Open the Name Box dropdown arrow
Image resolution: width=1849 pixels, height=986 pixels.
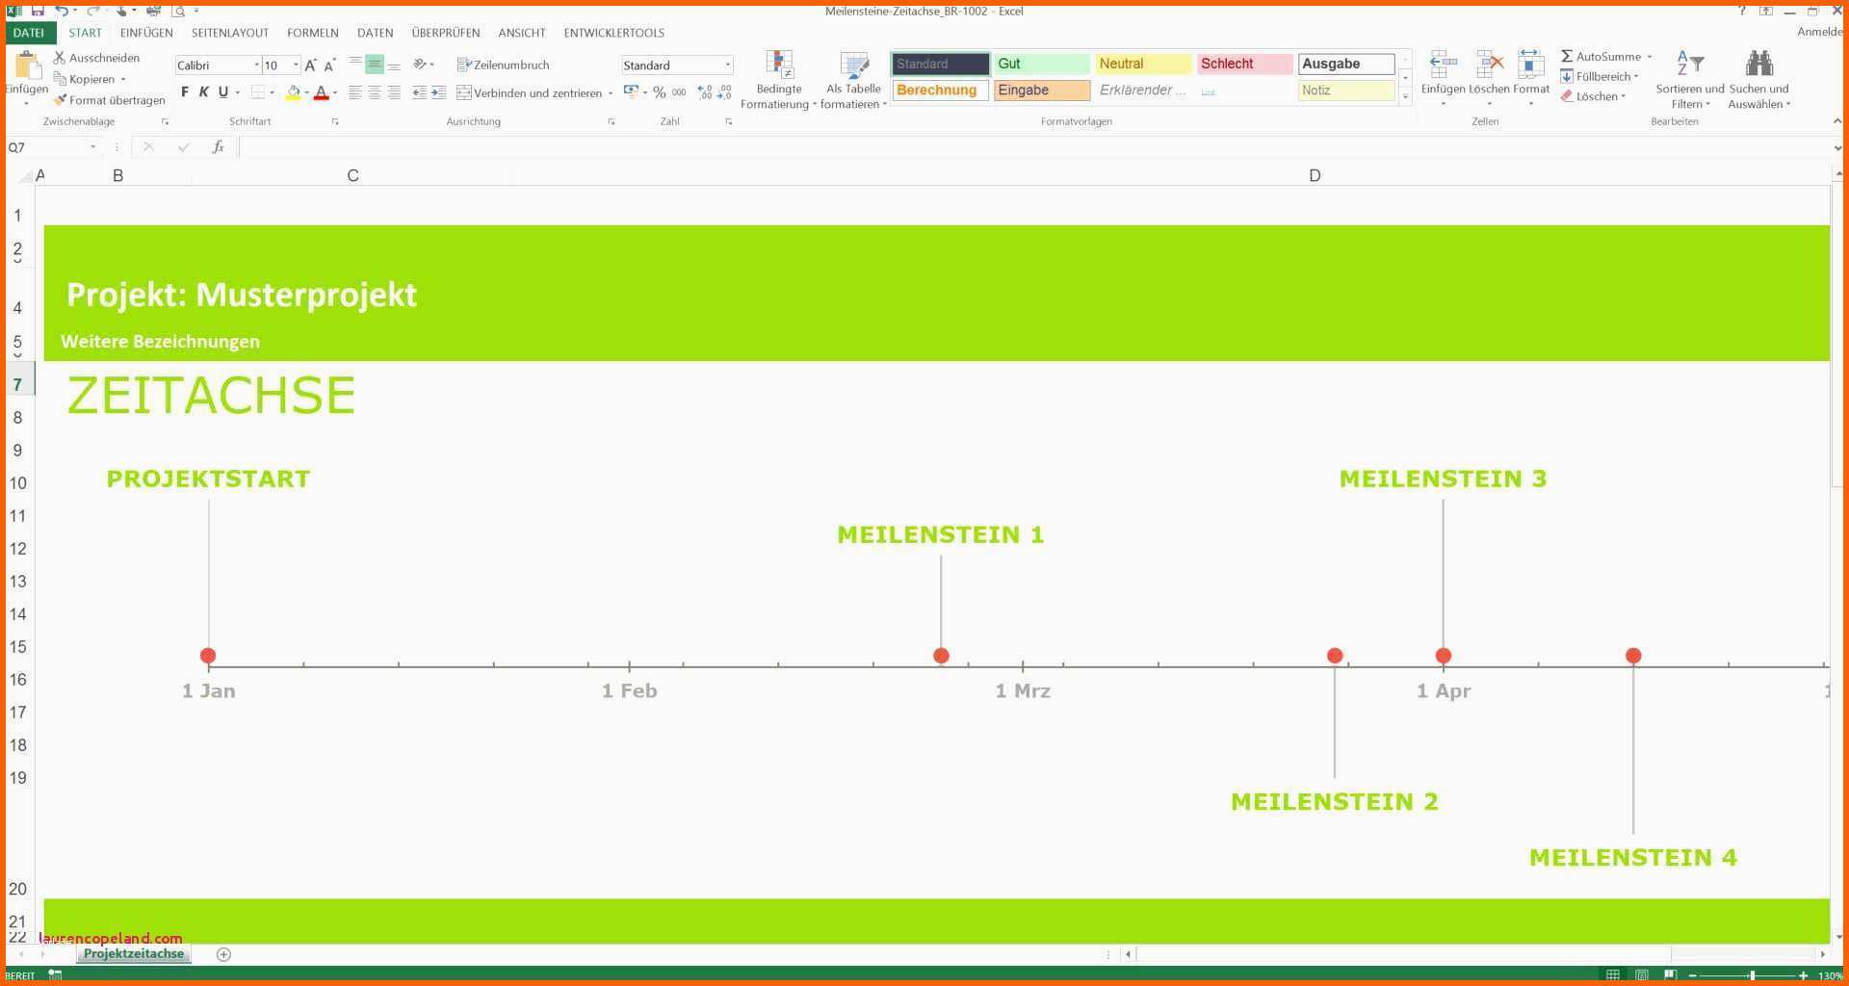pos(93,147)
